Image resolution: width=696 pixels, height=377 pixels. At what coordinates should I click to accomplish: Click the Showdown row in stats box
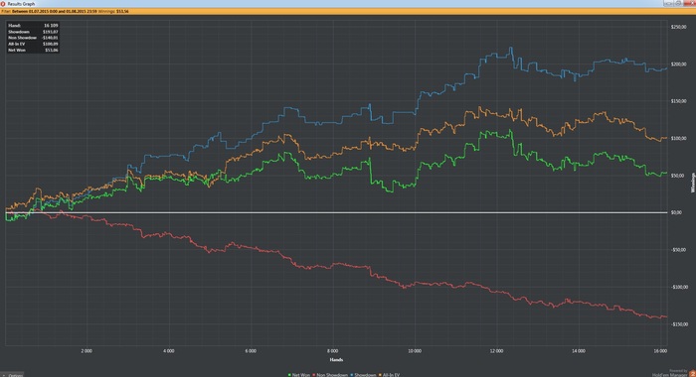[x=33, y=32]
